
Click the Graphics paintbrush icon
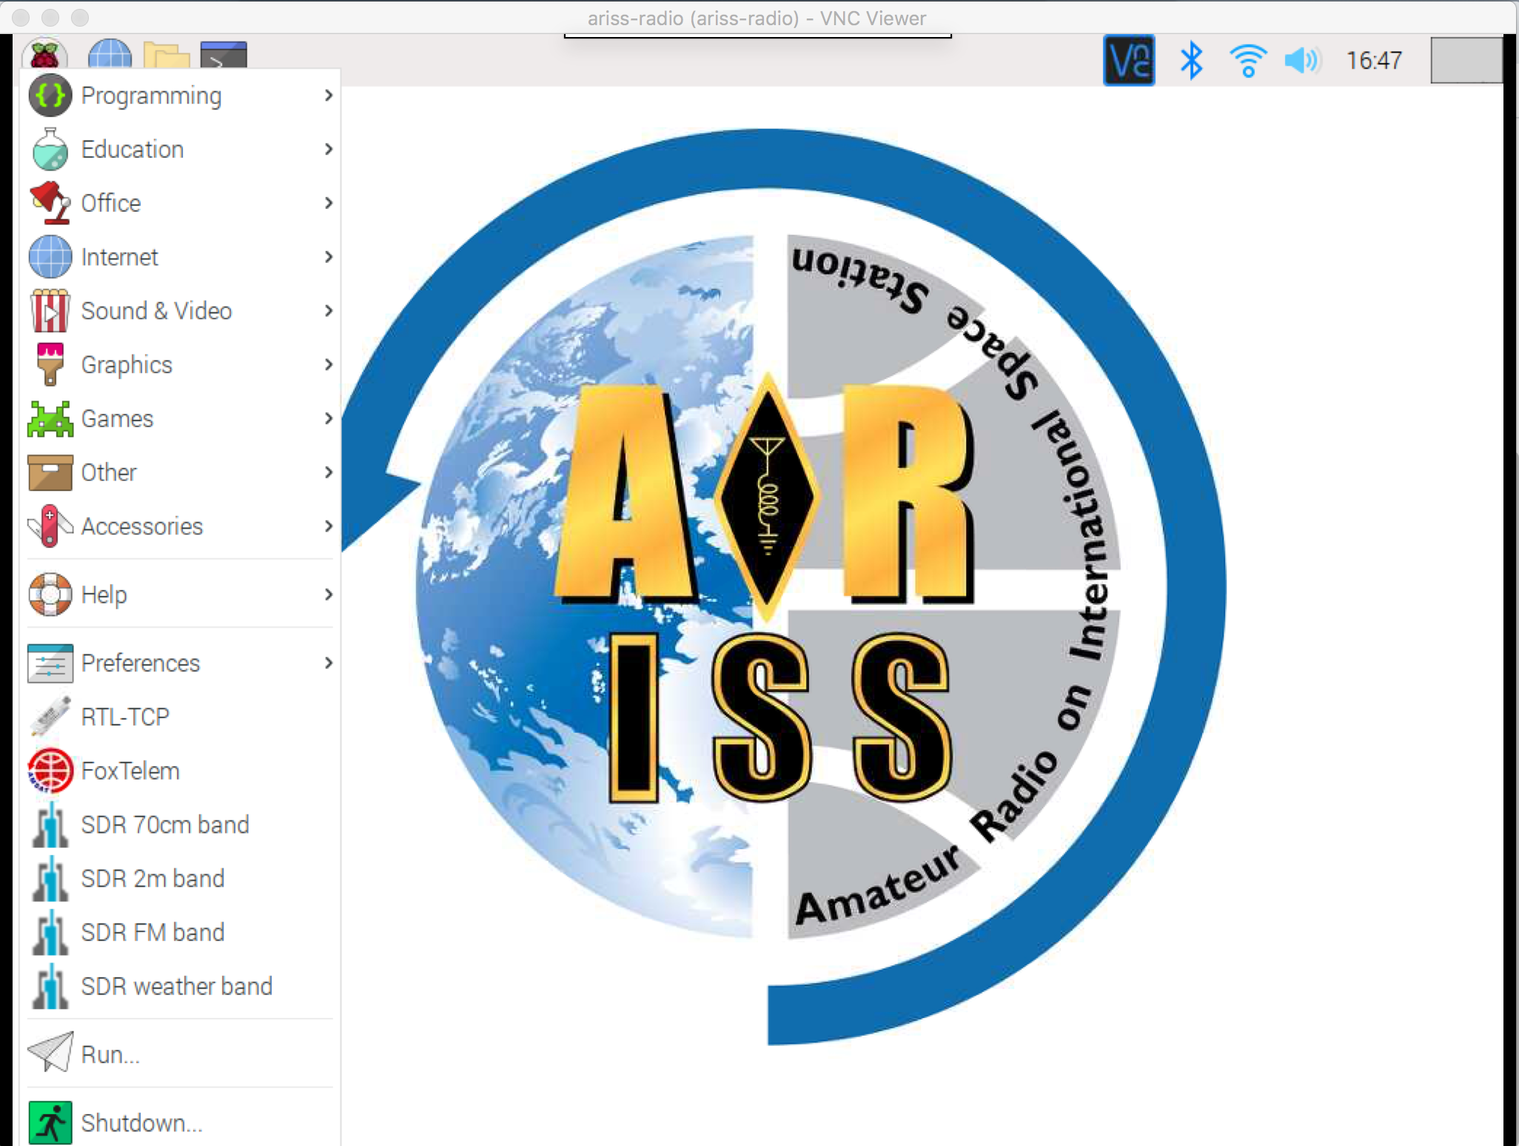(50, 364)
